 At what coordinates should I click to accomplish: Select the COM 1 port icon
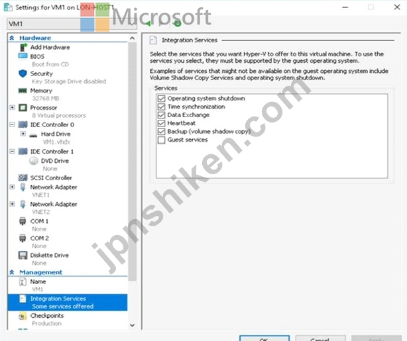tap(23, 221)
